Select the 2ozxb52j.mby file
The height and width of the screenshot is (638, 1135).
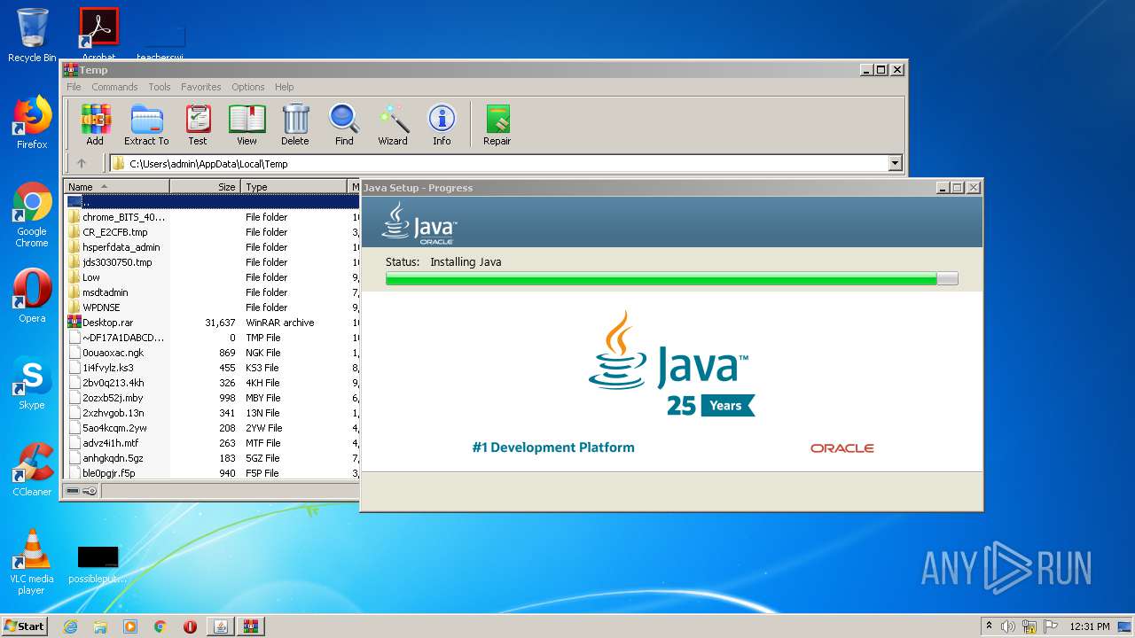click(211, 398)
